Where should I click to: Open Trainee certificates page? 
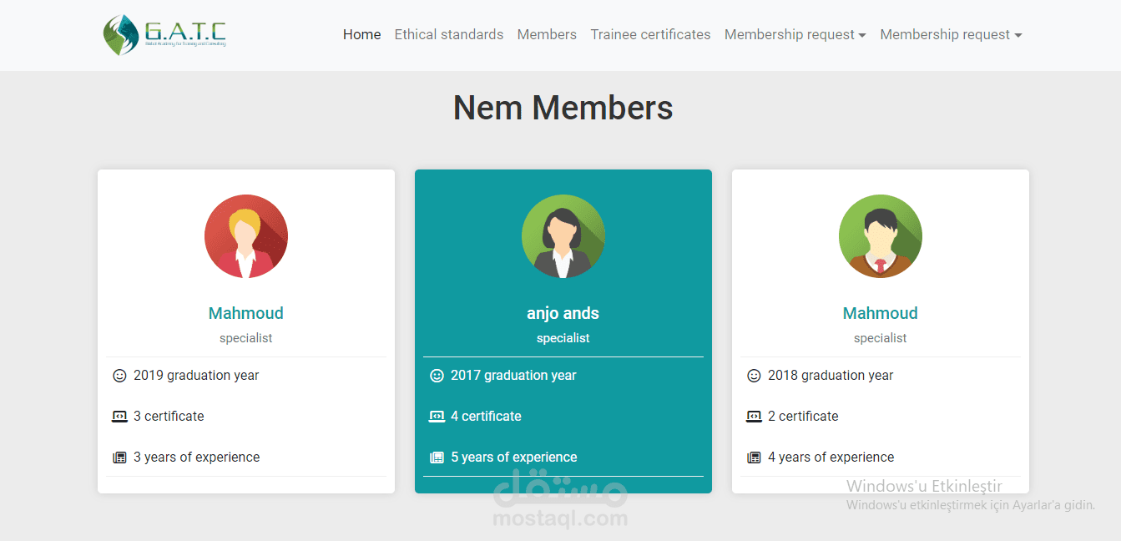tap(650, 34)
